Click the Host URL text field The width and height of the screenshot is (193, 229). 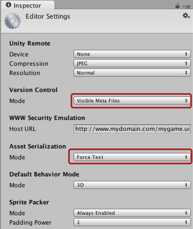[132, 129]
